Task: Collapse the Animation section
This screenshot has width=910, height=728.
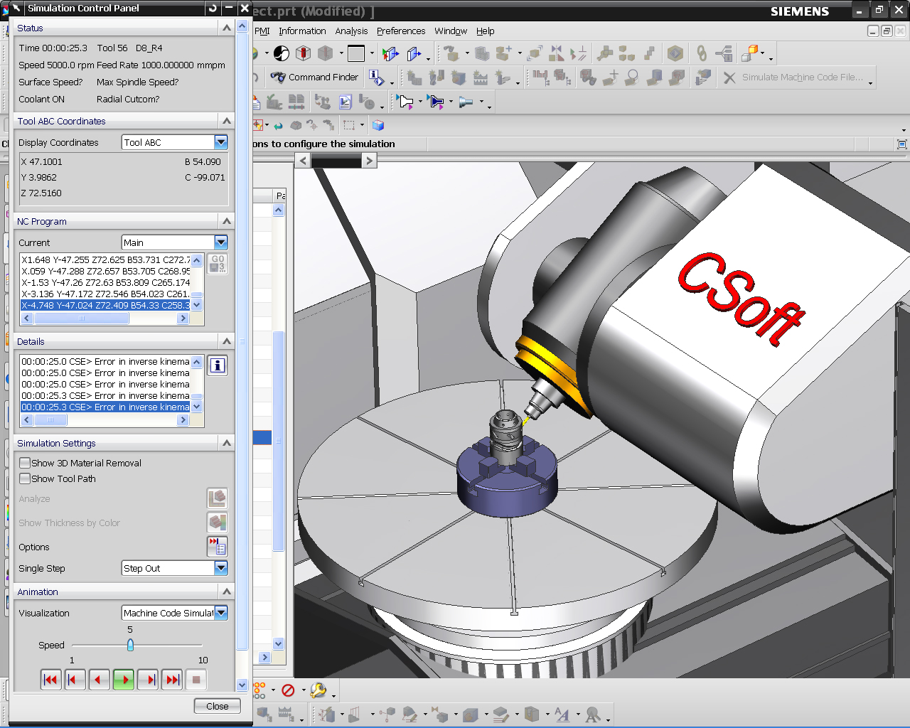Action: 227,591
